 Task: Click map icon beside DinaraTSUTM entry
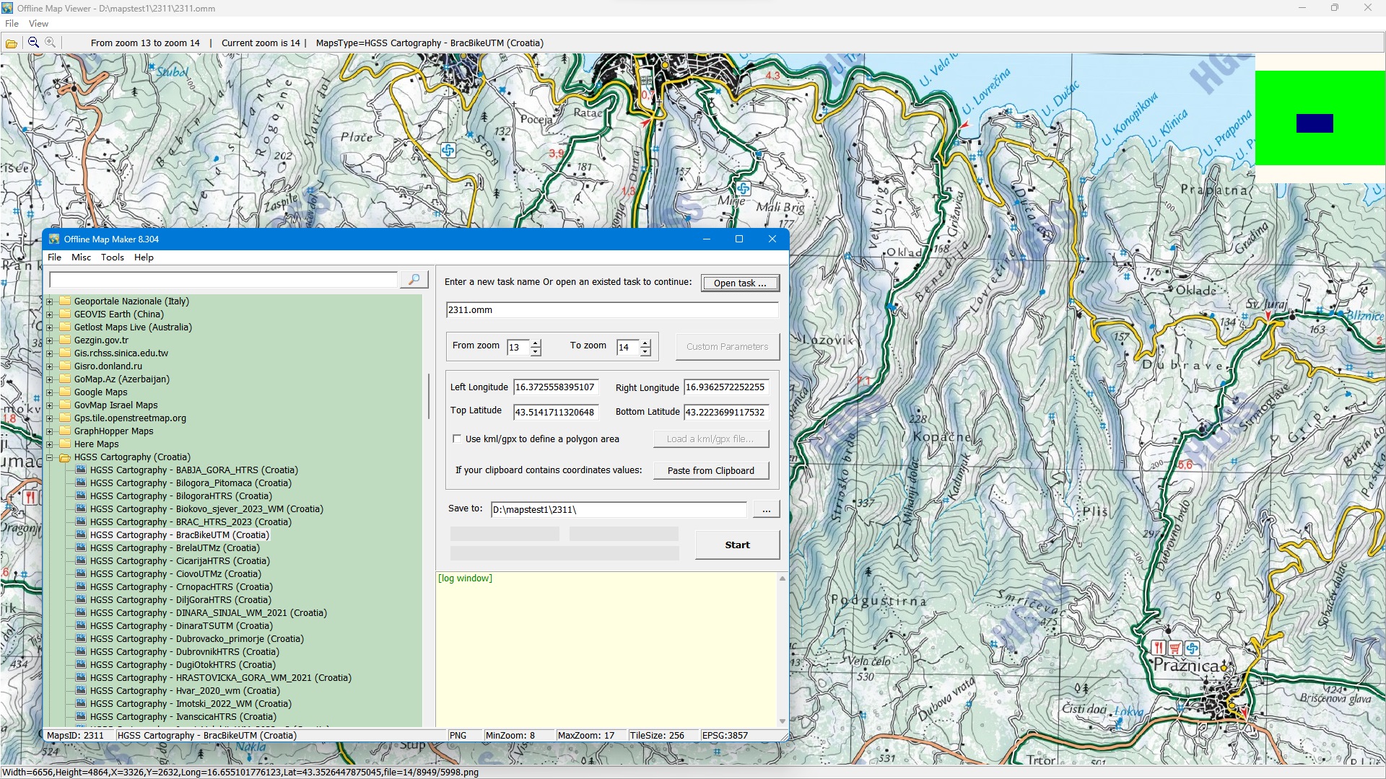coord(81,626)
